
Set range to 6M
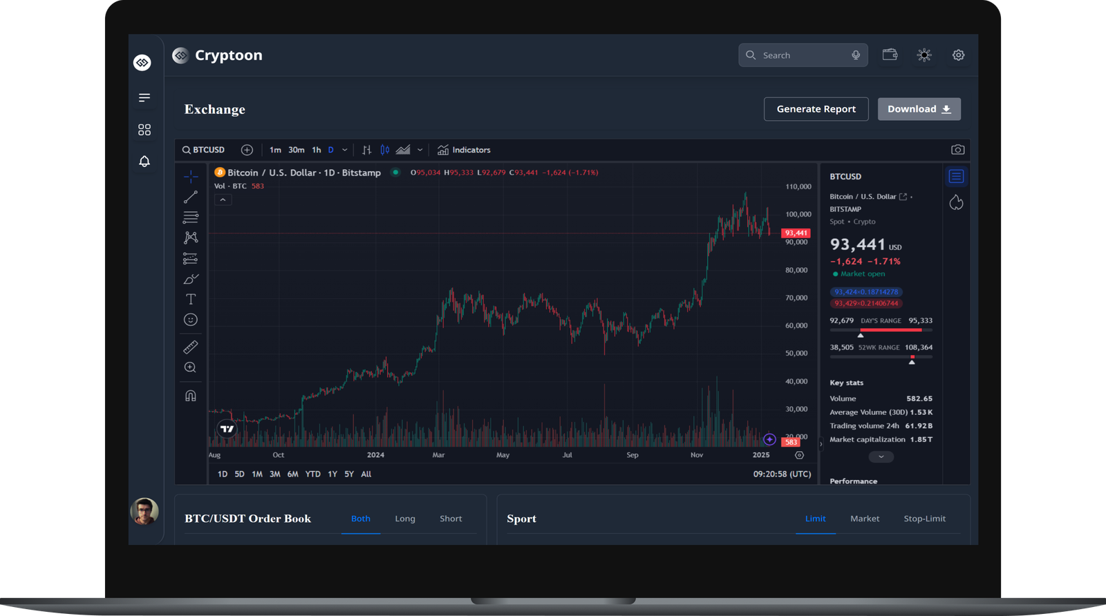(x=293, y=474)
